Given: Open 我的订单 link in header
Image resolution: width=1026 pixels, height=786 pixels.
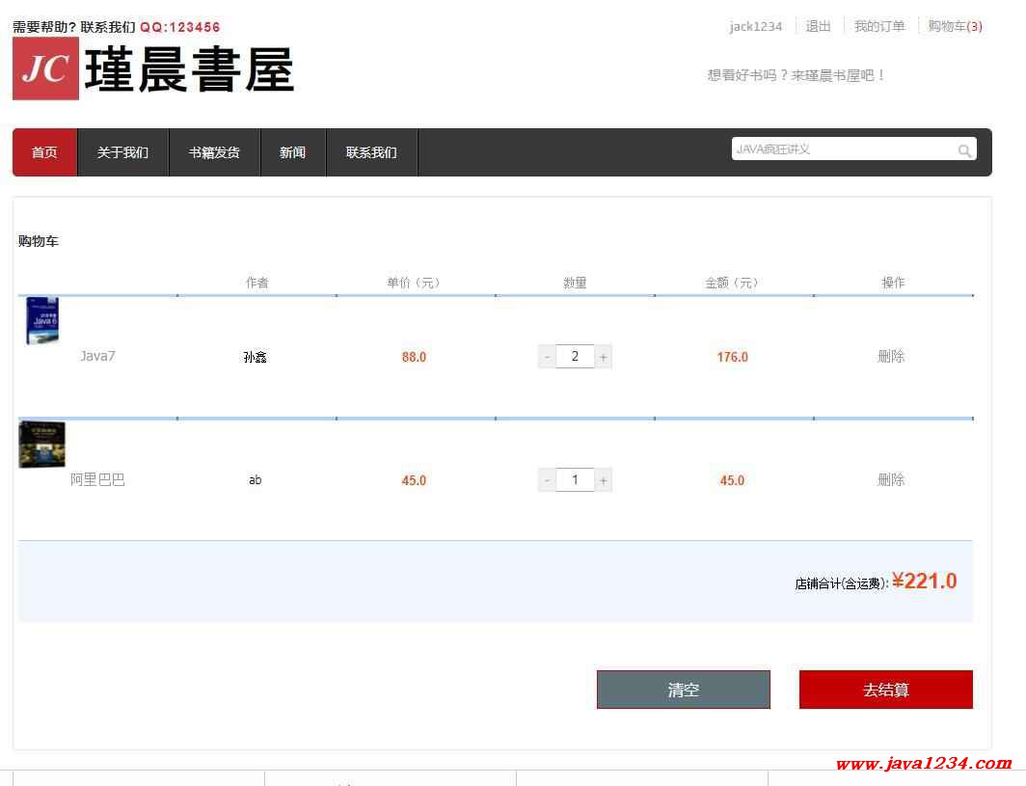Looking at the screenshot, I should click(879, 26).
